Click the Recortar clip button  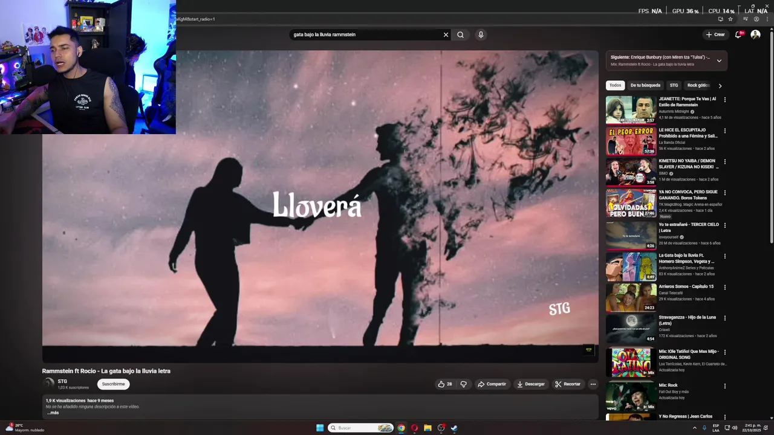[x=568, y=384]
